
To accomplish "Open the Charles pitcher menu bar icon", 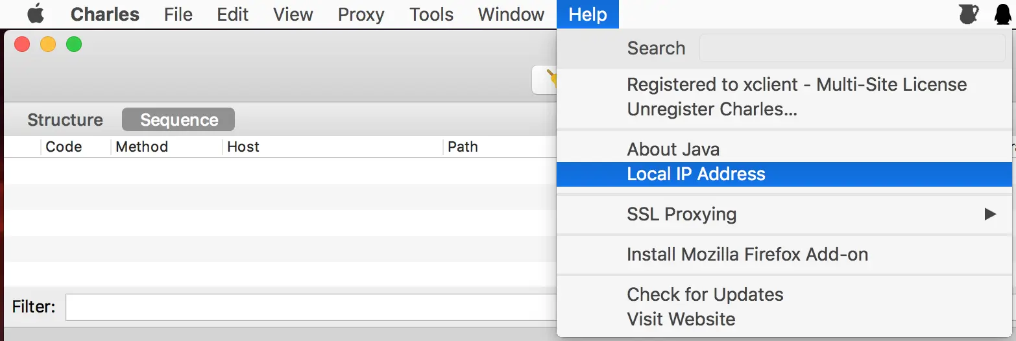I will pos(969,14).
